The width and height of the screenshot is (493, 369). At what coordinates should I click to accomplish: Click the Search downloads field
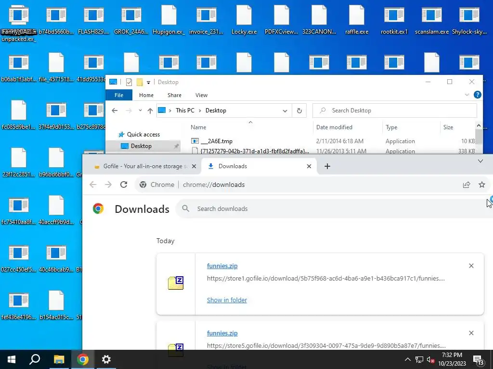click(x=334, y=209)
